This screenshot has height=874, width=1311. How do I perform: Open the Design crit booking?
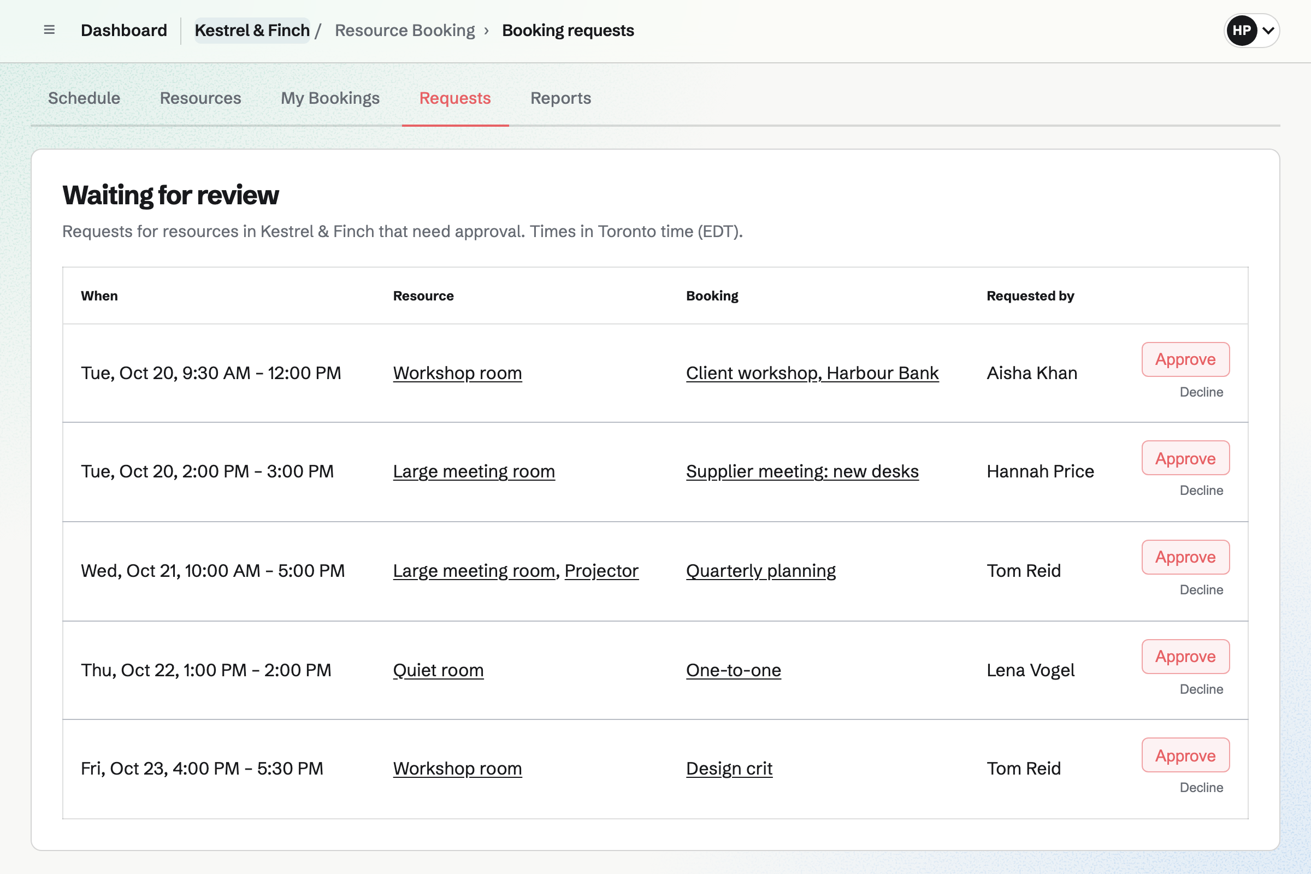coord(729,769)
